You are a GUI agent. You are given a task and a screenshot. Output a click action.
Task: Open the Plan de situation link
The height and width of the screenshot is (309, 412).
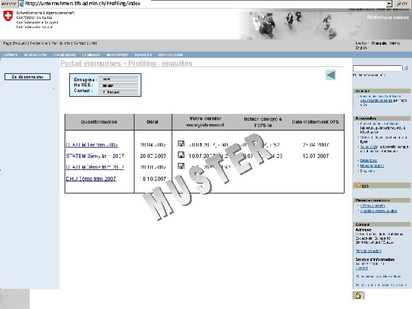click(x=368, y=251)
